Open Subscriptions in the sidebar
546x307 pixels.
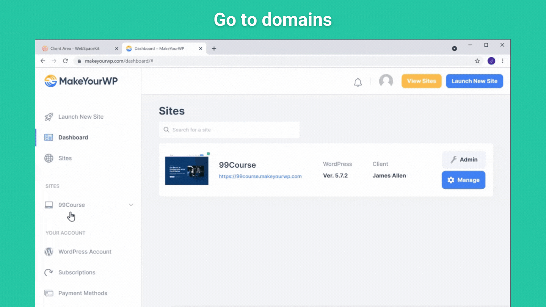point(77,273)
